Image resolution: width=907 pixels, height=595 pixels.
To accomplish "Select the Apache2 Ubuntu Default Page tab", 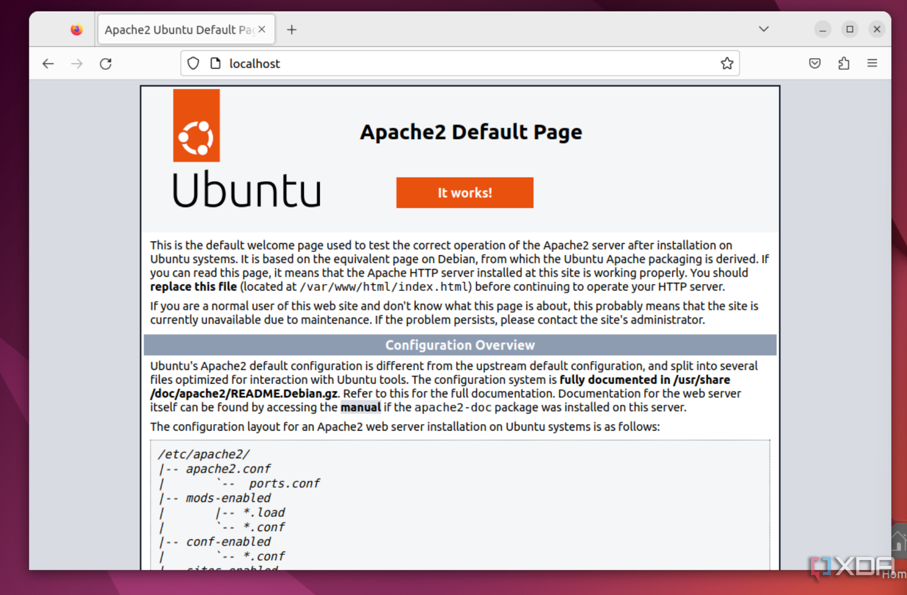I will point(186,30).
